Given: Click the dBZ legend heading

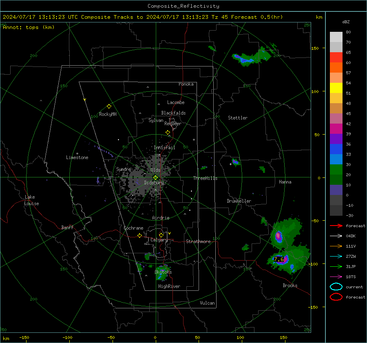Looking at the screenshot, I should click(346, 22).
